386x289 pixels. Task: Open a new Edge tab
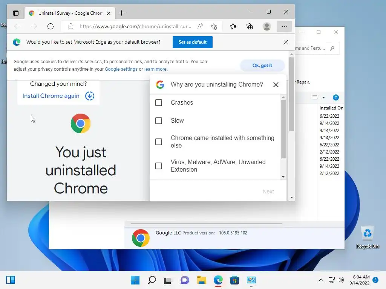122,13
